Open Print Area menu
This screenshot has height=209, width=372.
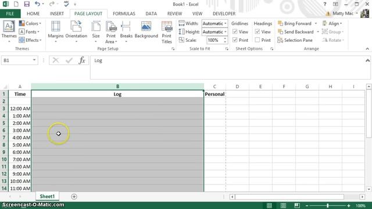pyautogui.click(x=111, y=33)
